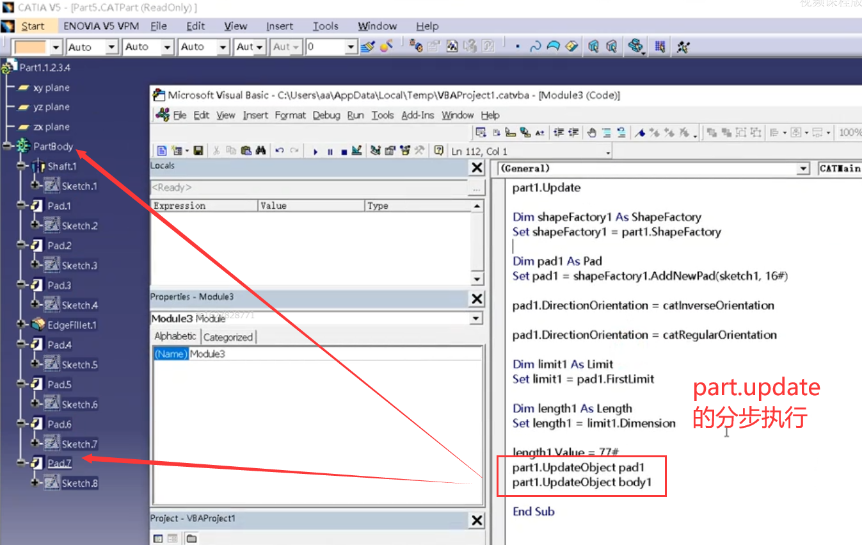Open the VBA Add-Ins menu
Screen dimensions: 862x545
point(418,115)
